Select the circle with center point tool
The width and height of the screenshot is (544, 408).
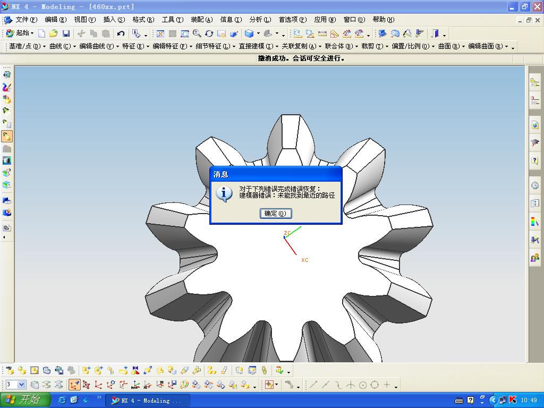pyautogui.click(x=362, y=385)
